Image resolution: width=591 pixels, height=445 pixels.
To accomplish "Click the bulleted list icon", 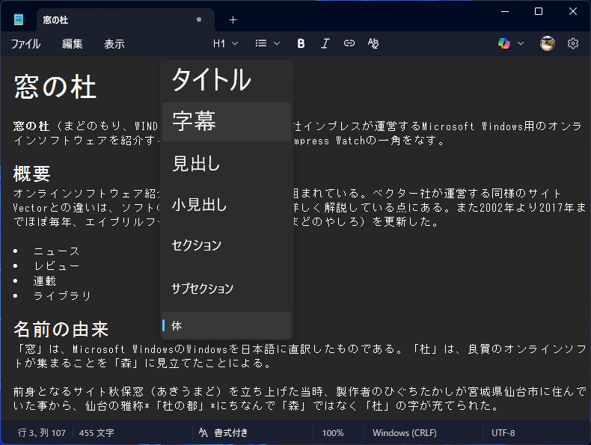I will click(261, 43).
